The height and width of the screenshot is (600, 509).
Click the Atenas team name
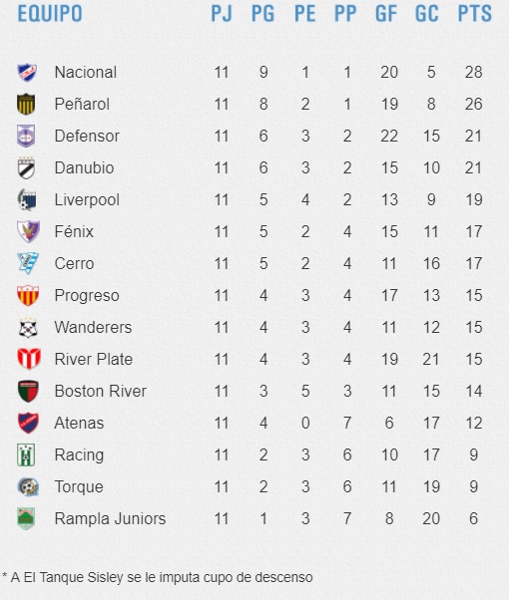79,423
